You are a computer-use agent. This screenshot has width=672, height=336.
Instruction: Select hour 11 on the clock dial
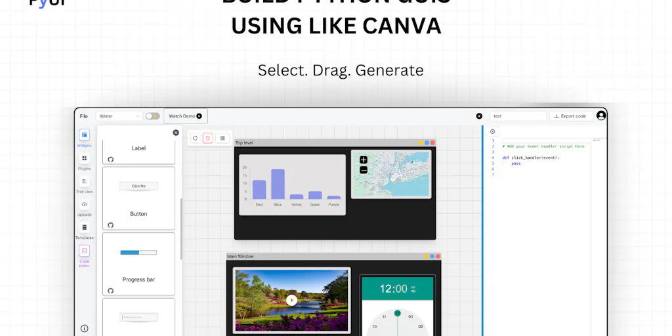384,317
